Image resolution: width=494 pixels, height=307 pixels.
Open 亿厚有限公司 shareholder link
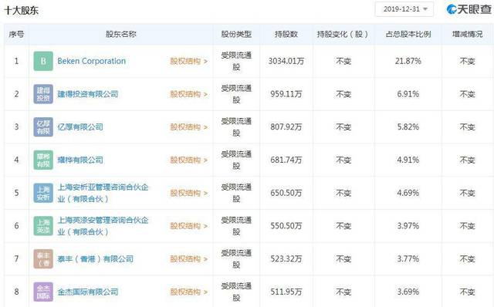(x=80, y=127)
